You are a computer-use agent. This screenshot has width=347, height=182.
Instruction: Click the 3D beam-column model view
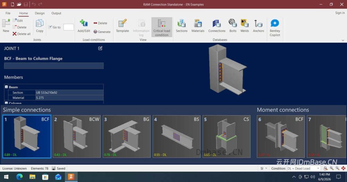(228, 70)
